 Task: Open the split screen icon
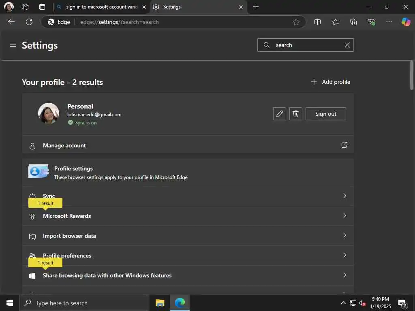pos(317,22)
